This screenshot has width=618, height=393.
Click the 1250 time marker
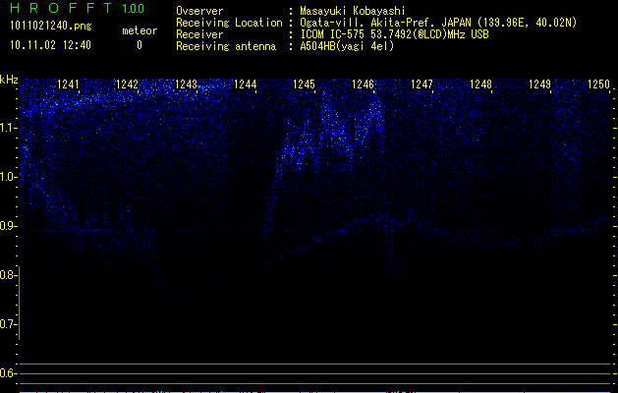tap(598, 84)
